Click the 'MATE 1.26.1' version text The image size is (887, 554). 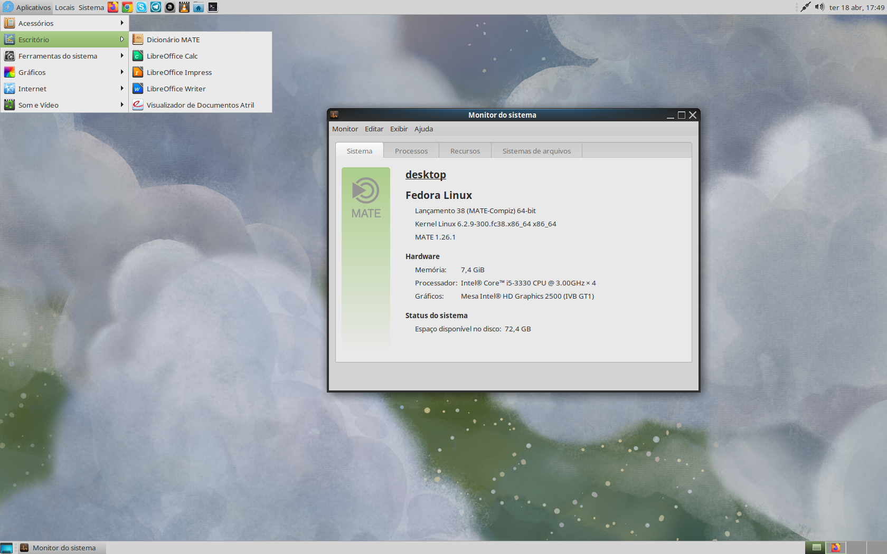(435, 237)
